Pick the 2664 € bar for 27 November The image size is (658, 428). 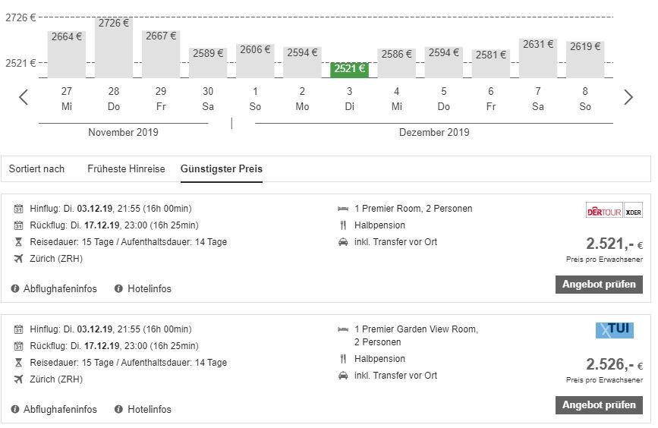pyautogui.click(x=67, y=54)
